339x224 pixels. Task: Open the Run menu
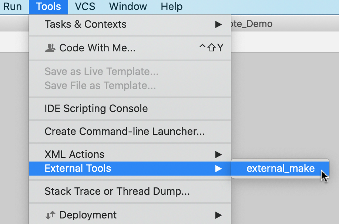(x=11, y=6)
